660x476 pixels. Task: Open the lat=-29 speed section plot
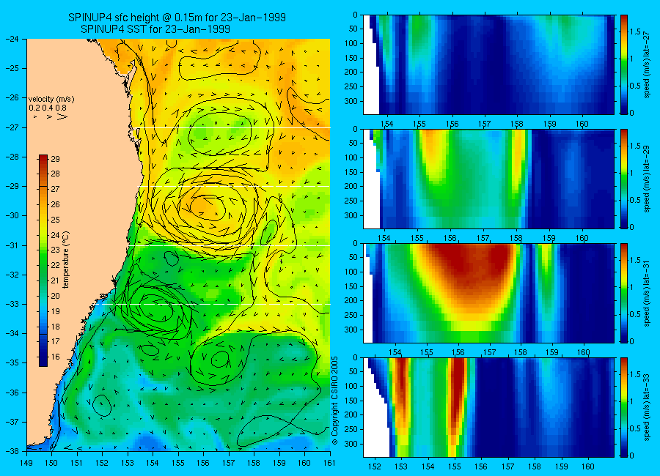488,179
